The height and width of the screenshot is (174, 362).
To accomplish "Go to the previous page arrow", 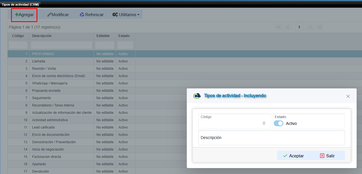I will click(x=288, y=27).
